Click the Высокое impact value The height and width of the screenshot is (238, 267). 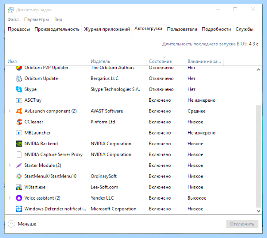[x=197, y=198]
